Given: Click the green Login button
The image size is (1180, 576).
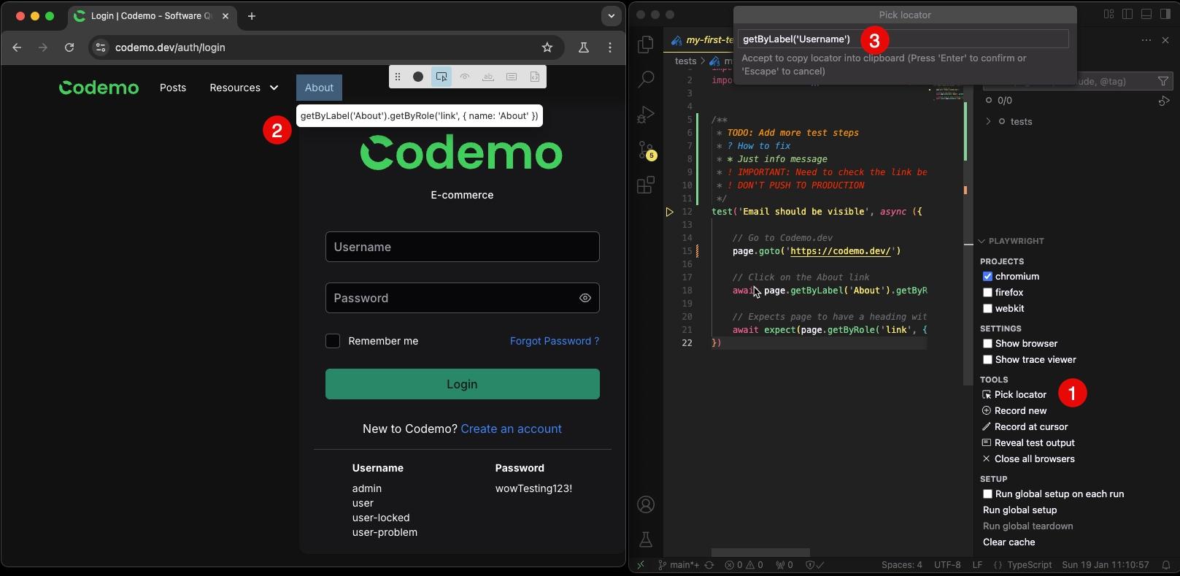Looking at the screenshot, I should [463, 384].
